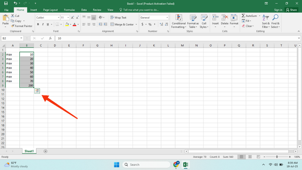The width and height of the screenshot is (302, 170).
Task: Switch to the Data tab
Action: 84,10
